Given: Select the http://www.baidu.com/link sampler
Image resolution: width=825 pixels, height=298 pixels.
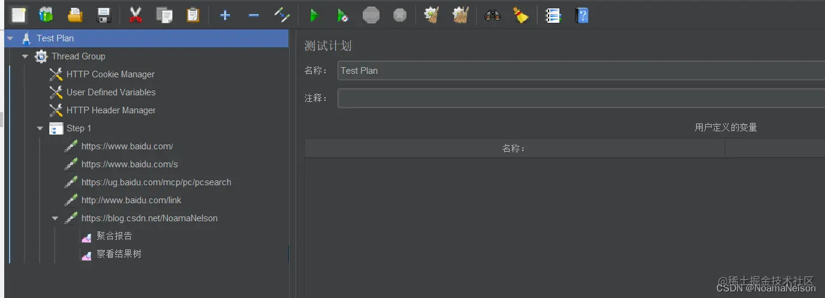Looking at the screenshot, I should (x=131, y=200).
